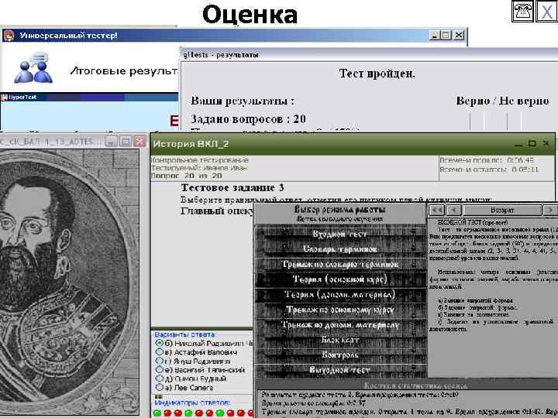Close the История ВКЛ_2 window
Image resolution: width=558 pixels, height=418 pixels.
(546, 144)
